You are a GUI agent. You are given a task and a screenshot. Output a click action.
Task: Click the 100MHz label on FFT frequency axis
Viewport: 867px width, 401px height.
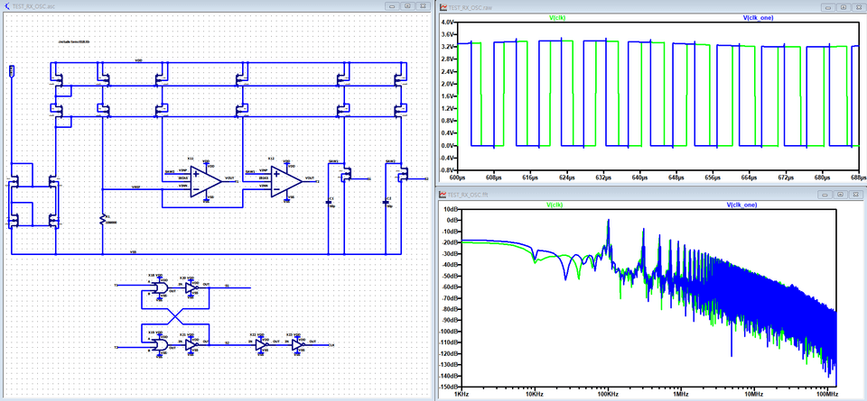[x=828, y=395]
